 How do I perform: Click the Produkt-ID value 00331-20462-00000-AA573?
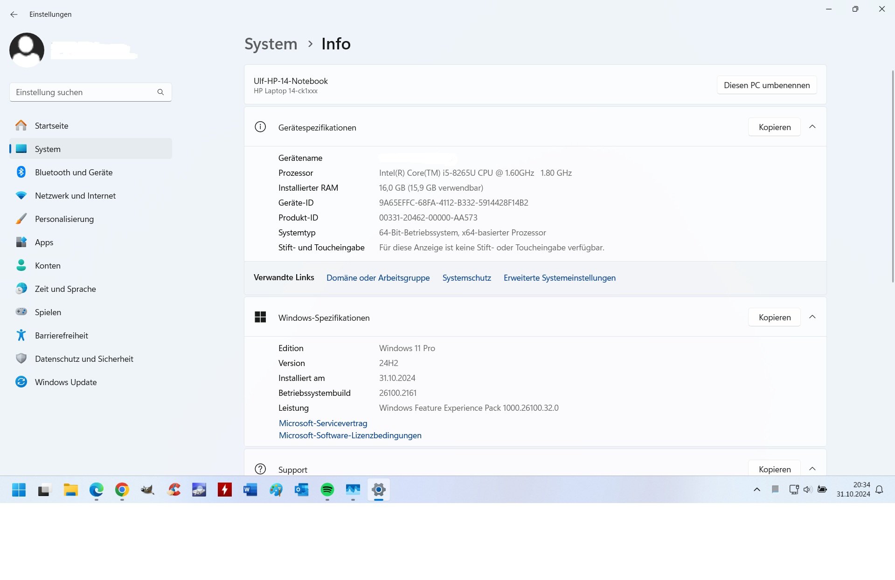428,218
